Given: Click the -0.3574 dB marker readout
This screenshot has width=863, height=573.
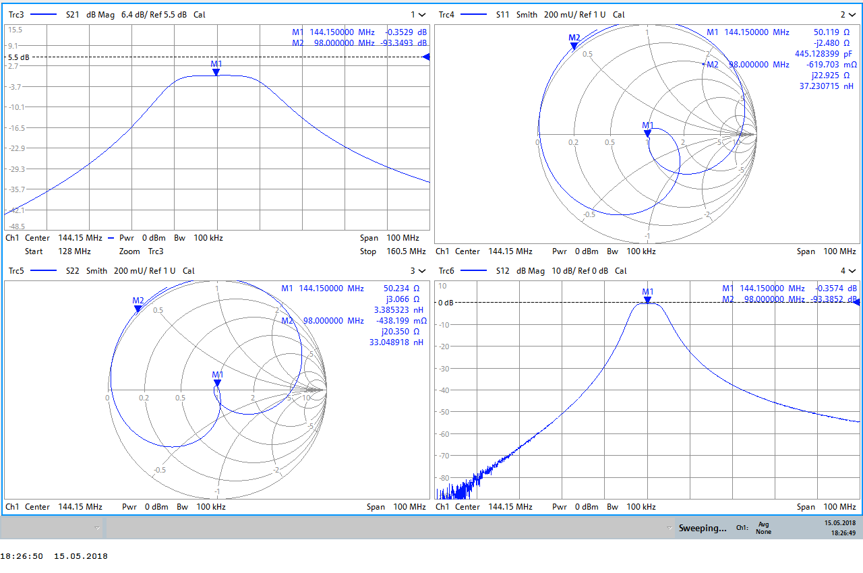Looking at the screenshot, I should pos(835,289).
